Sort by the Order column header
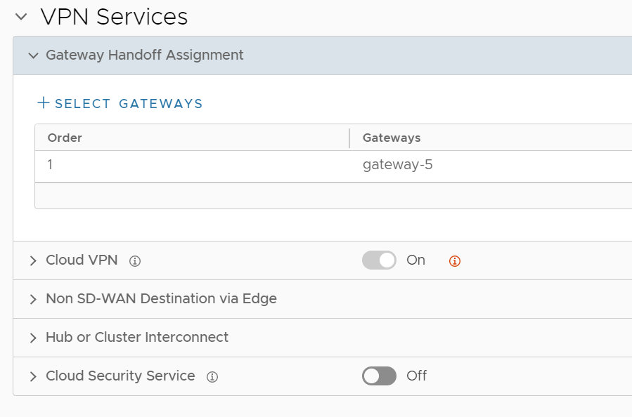The height and width of the screenshot is (417, 632). click(x=65, y=138)
